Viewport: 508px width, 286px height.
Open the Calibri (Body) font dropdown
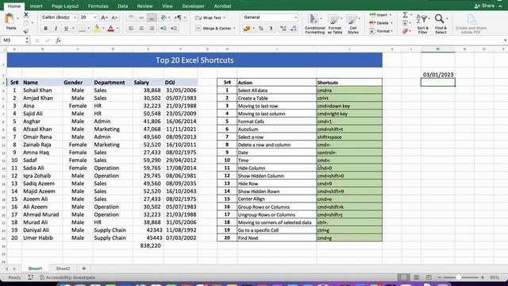click(x=75, y=17)
